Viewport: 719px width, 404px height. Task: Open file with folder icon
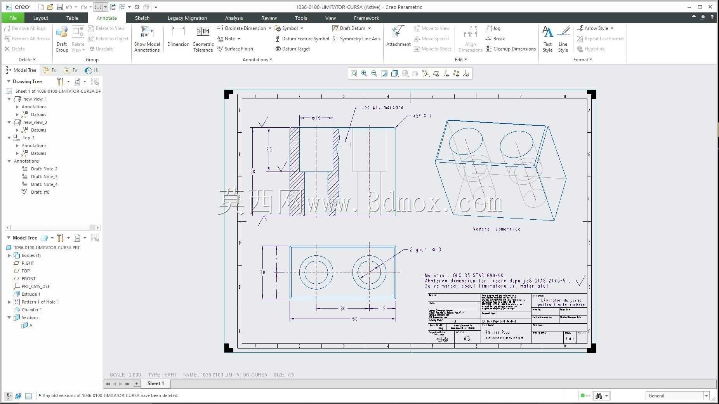click(50, 7)
